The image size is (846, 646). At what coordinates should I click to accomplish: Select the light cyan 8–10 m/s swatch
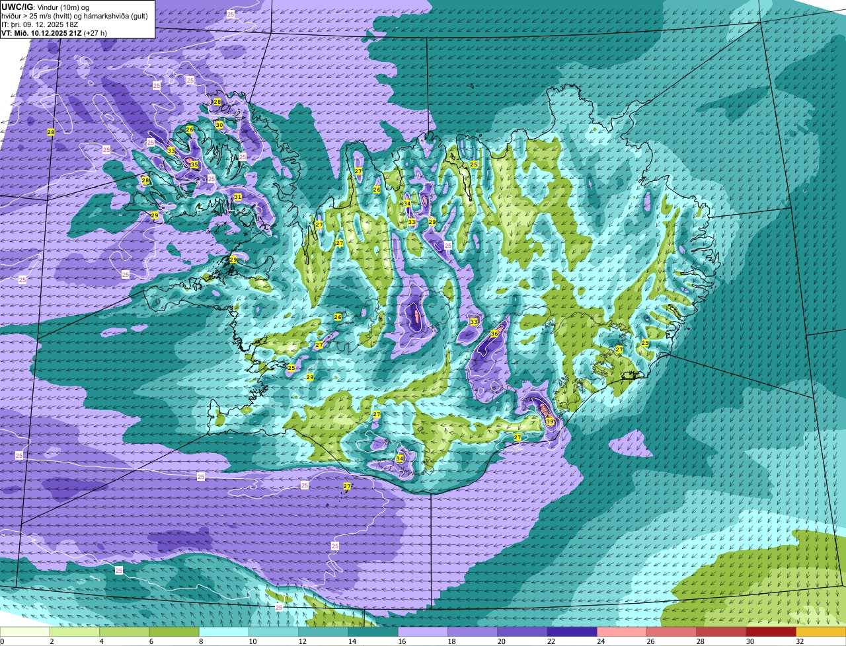tap(224, 631)
